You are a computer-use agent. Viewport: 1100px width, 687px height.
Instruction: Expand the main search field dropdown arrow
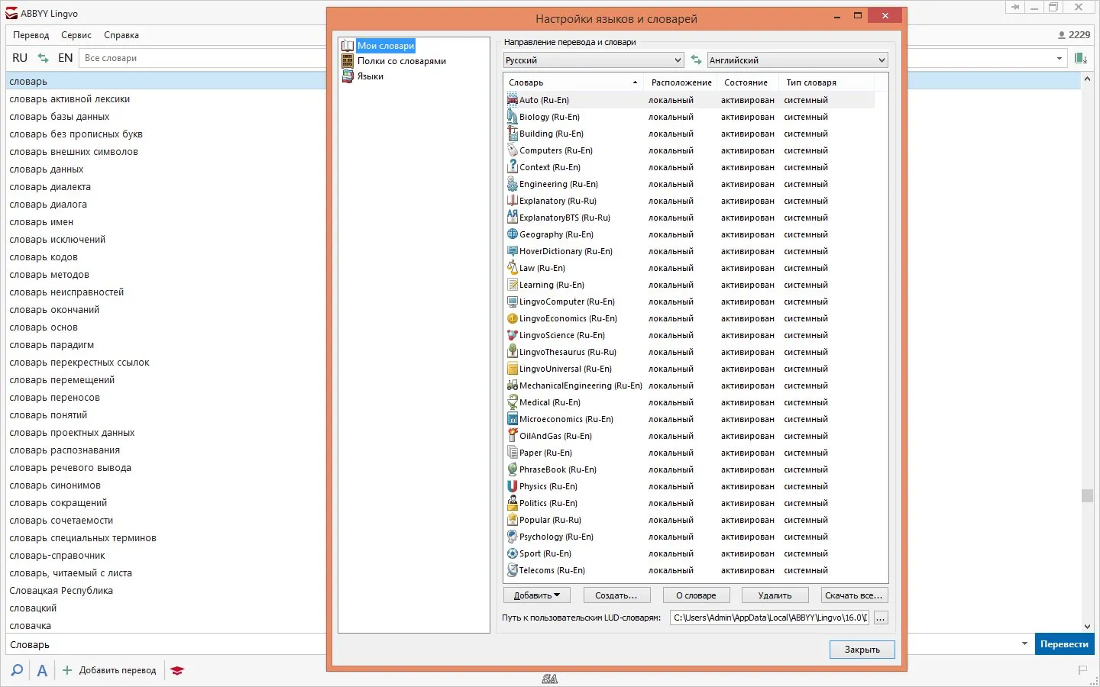coord(1060,58)
